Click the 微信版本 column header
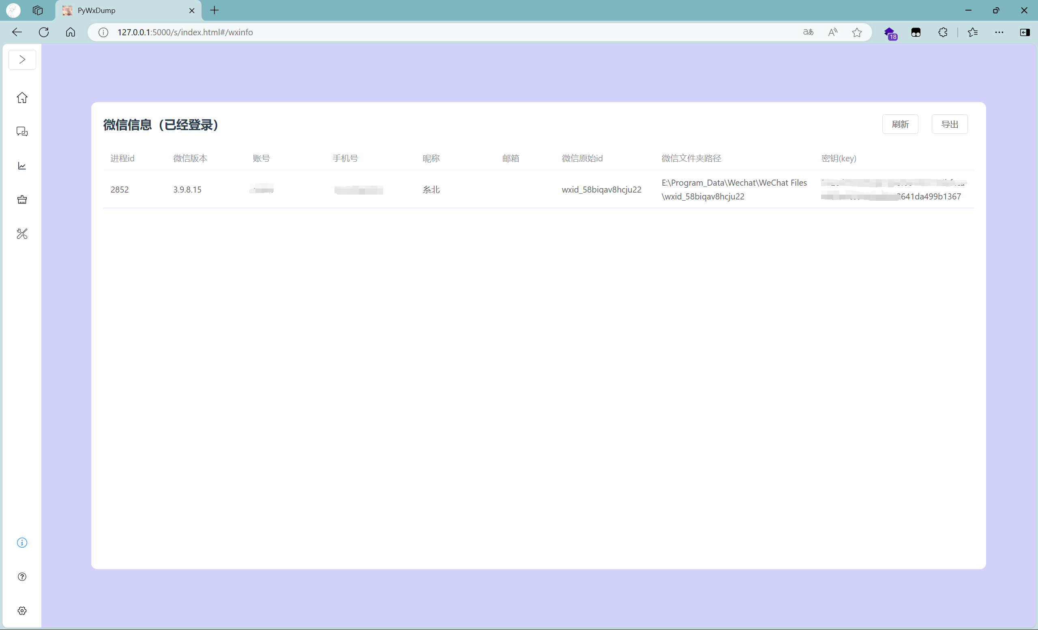 (190, 159)
